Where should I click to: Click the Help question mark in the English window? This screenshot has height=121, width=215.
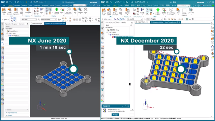pos(94,5)
